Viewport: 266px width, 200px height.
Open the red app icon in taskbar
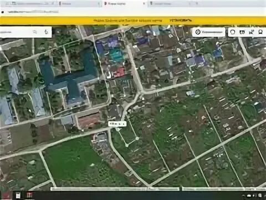pyautogui.click(x=29, y=195)
